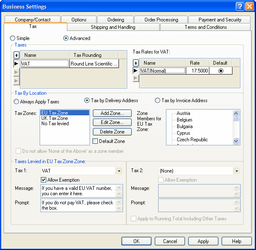Viewport: 256px width, 250px height.
Task: Click the plus icon to add a VAT rate
Action: pos(135,63)
